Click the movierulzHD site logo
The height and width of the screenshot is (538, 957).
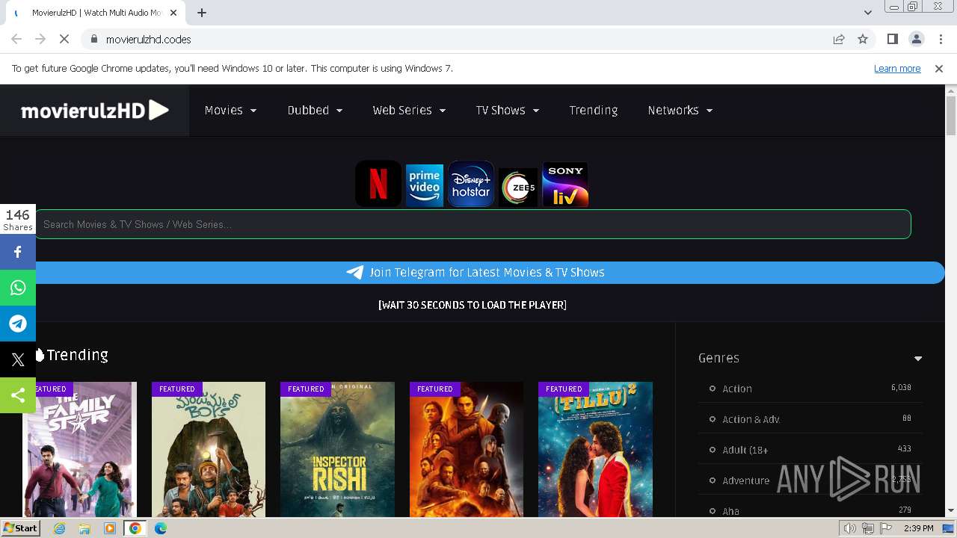pyautogui.click(x=95, y=111)
